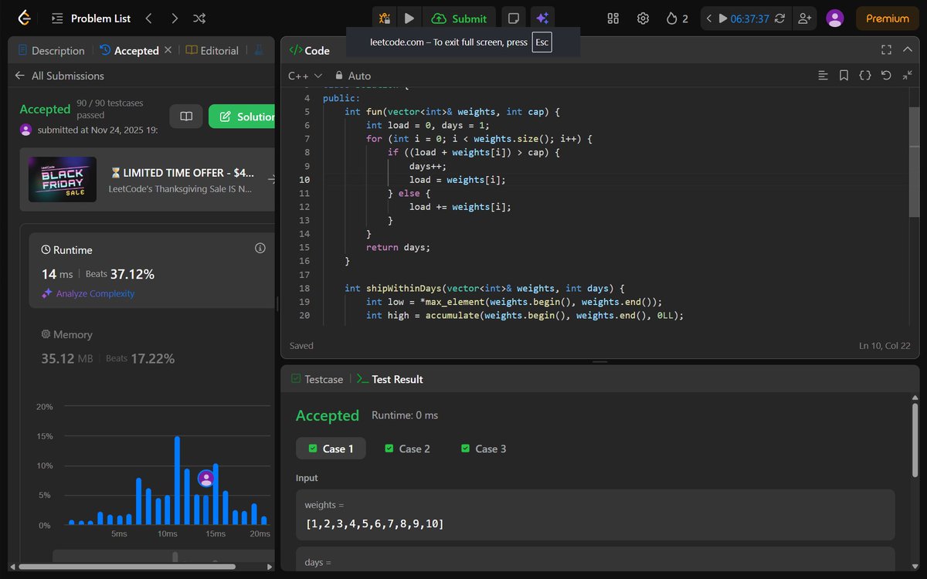Open the C++ language dropdown

pyautogui.click(x=305, y=76)
